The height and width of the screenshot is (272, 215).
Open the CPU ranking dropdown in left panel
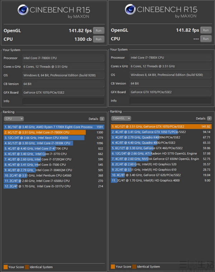(x=14, y=119)
